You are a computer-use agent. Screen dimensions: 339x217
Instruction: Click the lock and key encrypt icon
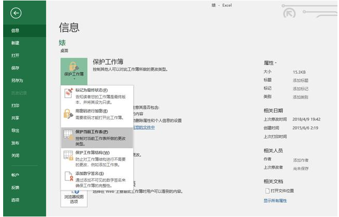click(x=68, y=114)
